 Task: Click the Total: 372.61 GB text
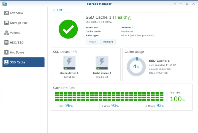coord(158,73)
